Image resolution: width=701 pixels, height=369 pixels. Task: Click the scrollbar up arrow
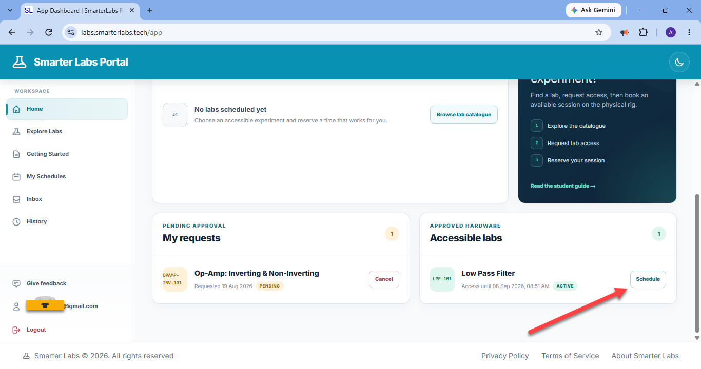(x=697, y=84)
